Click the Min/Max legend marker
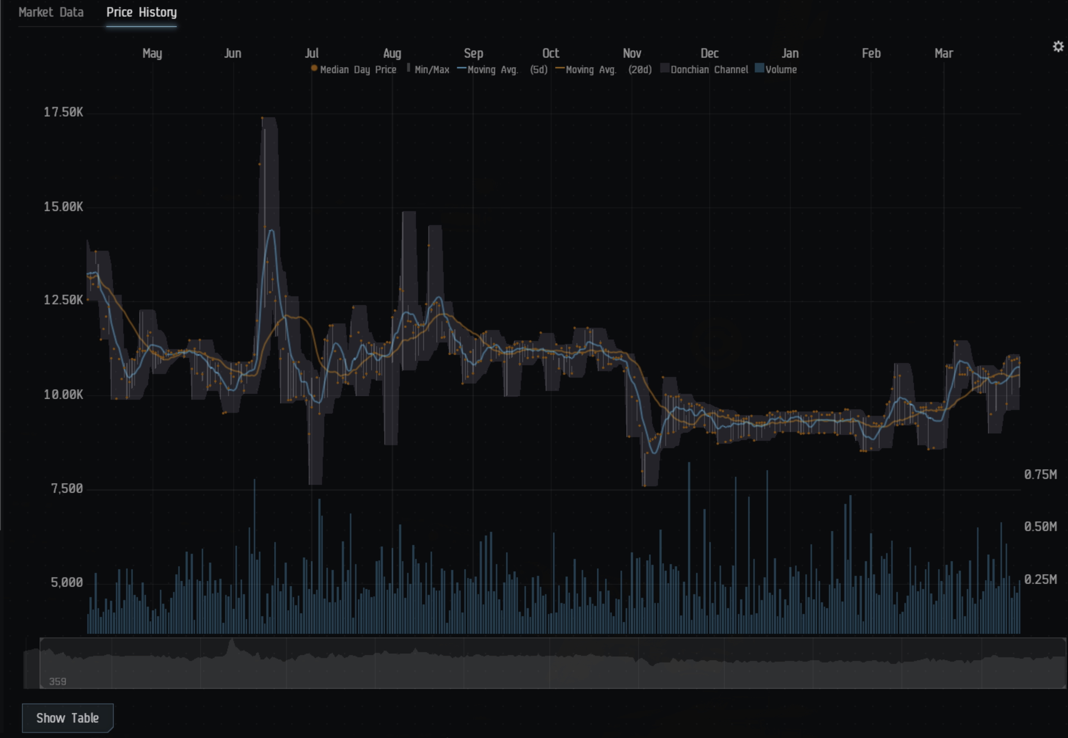1068x738 pixels. [x=409, y=68]
